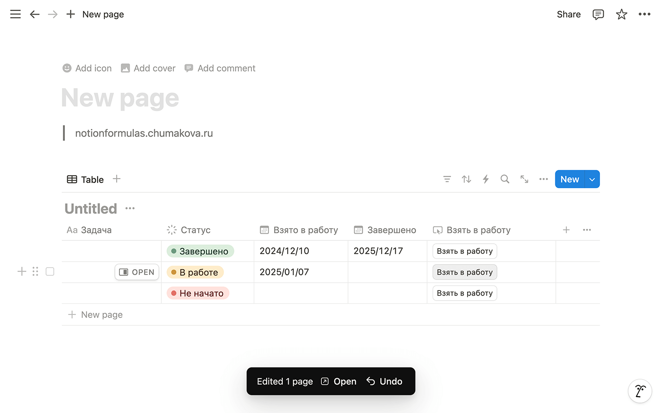Go forward with the right arrow

[x=53, y=14]
